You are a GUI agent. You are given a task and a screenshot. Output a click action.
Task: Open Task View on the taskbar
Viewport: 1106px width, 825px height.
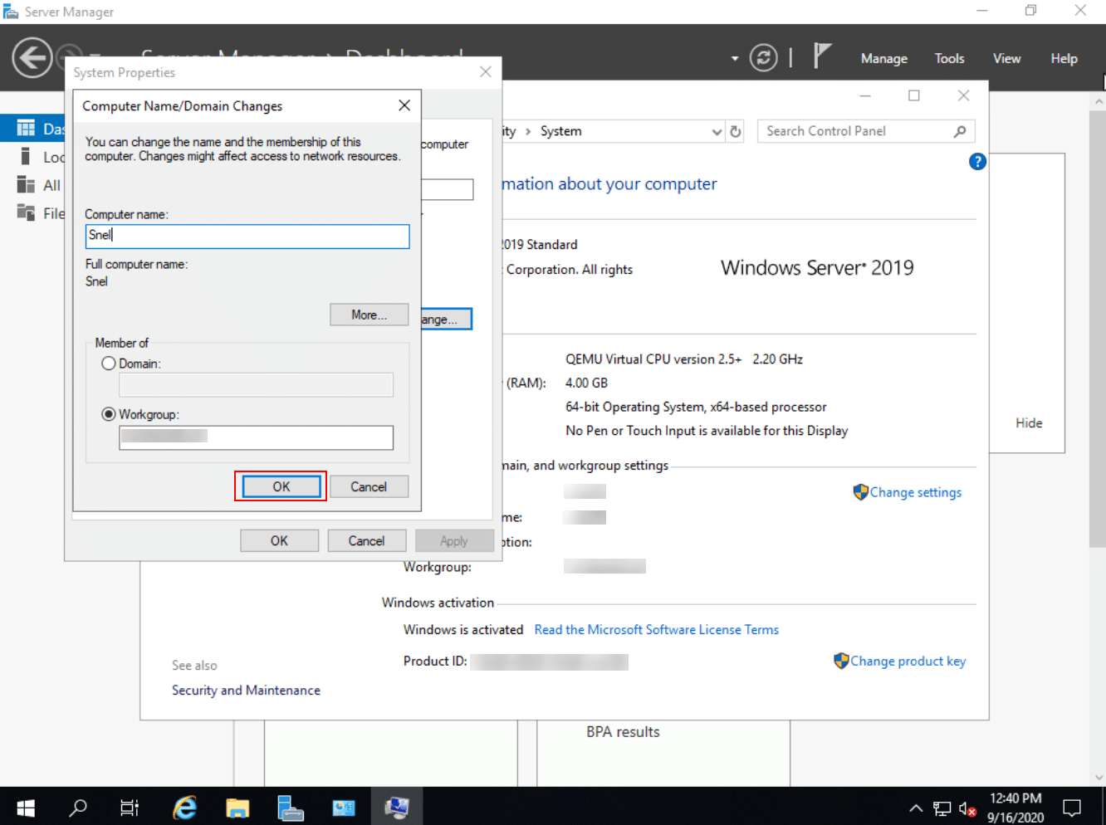pos(130,807)
